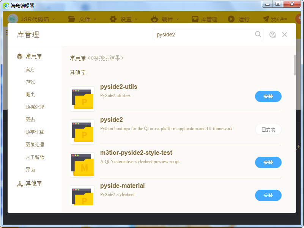The image size is (304, 228).
Task: Expand the 硬件 menu dropdown arrow
Action: tap(178, 19)
